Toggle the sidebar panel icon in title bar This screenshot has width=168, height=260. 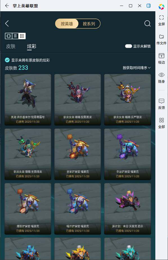click(149, 6)
